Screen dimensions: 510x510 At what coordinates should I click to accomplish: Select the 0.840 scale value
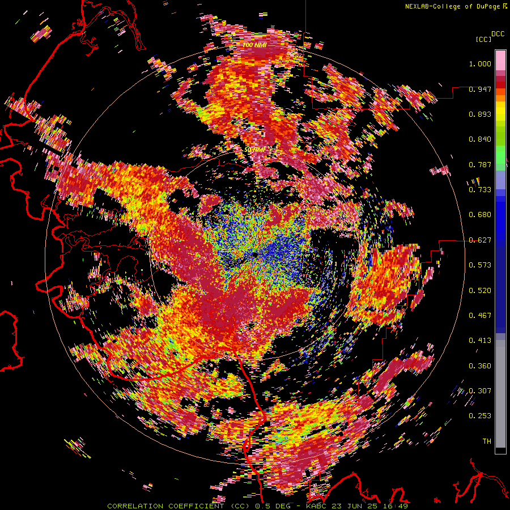pos(480,139)
